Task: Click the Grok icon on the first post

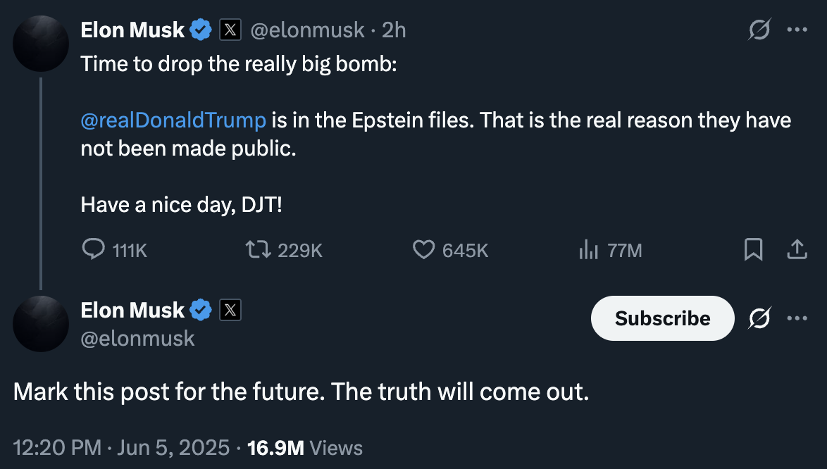Action: [759, 30]
